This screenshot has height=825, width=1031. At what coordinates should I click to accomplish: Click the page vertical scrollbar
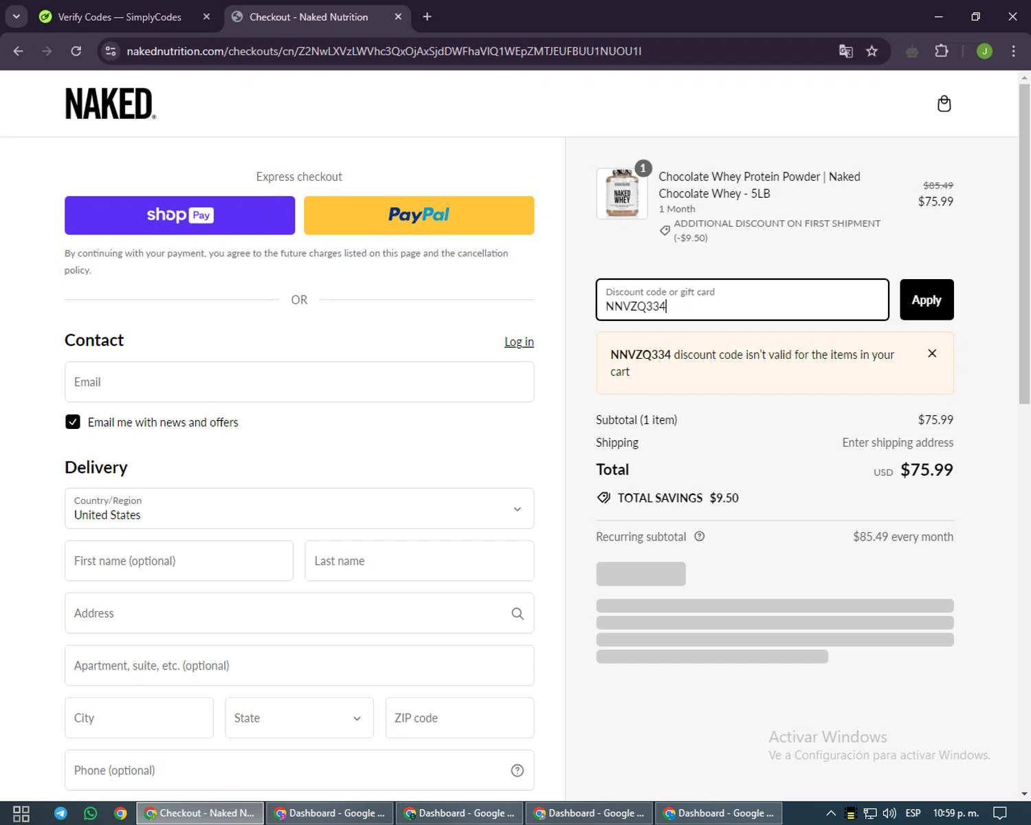tap(1024, 243)
